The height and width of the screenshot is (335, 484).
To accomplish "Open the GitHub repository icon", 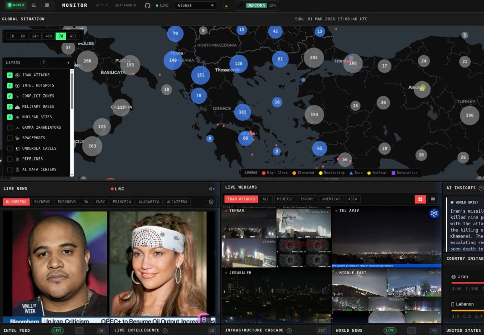I will 148,5.
